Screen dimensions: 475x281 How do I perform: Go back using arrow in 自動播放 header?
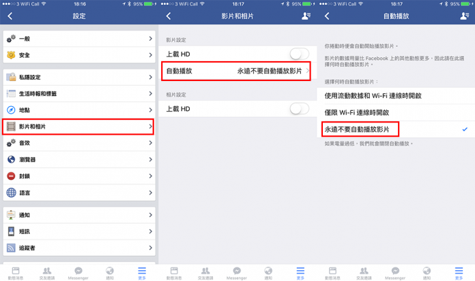(327, 16)
